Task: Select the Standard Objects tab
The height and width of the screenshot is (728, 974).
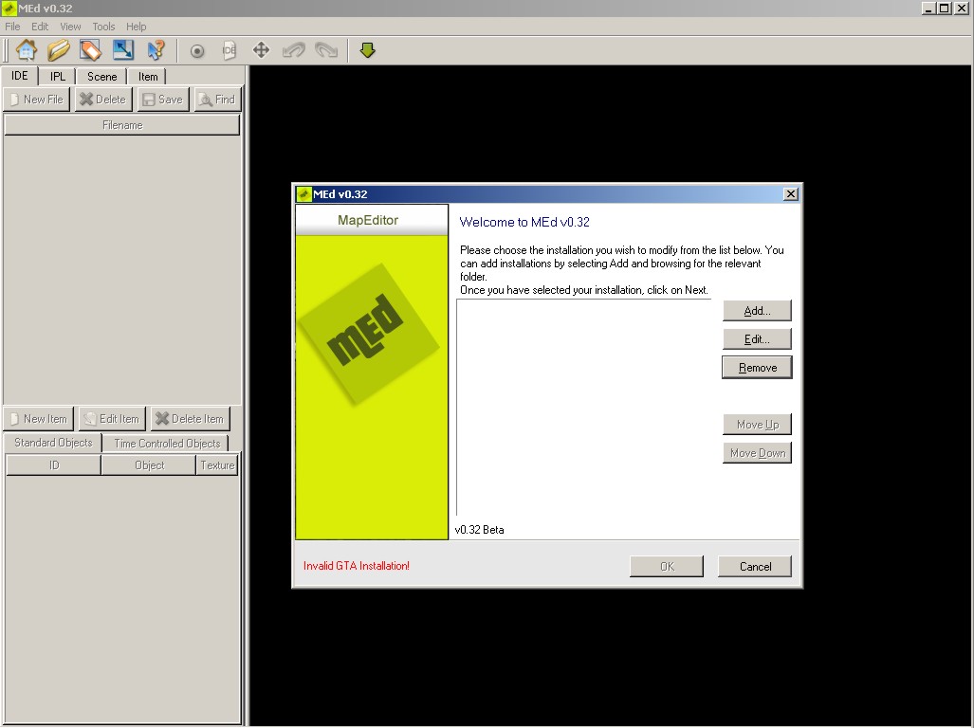Action: click(x=53, y=443)
